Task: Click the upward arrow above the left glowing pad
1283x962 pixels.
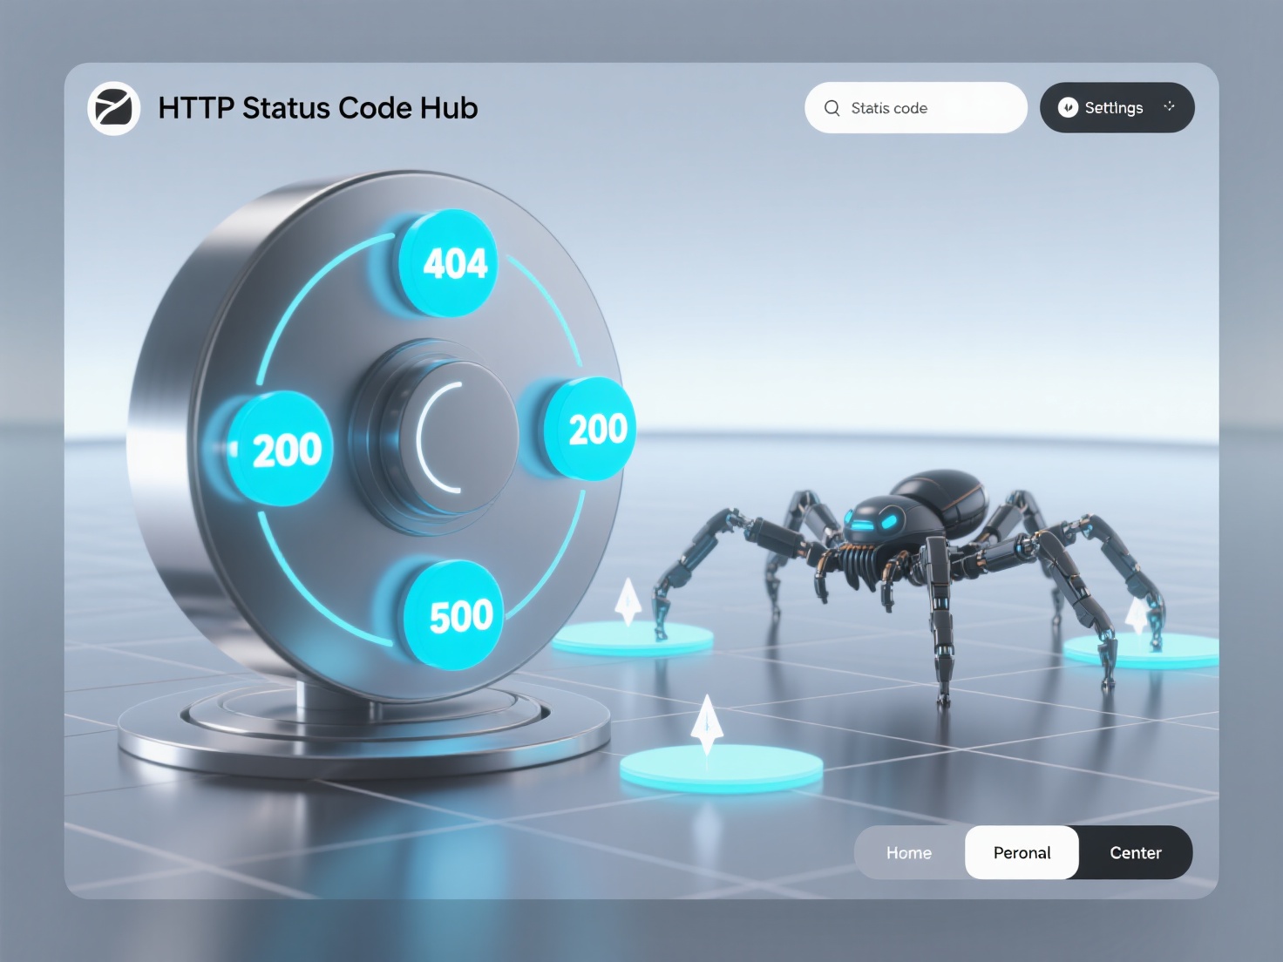Action: tap(627, 603)
